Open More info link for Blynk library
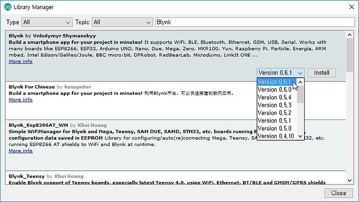 click(x=20, y=61)
